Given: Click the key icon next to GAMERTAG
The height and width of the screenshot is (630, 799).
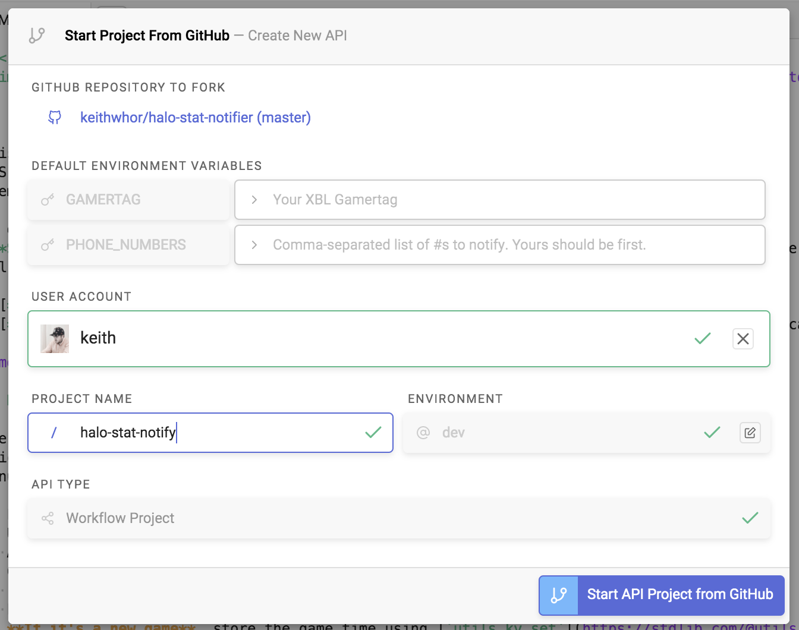Looking at the screenshot, I should [48, 200].
